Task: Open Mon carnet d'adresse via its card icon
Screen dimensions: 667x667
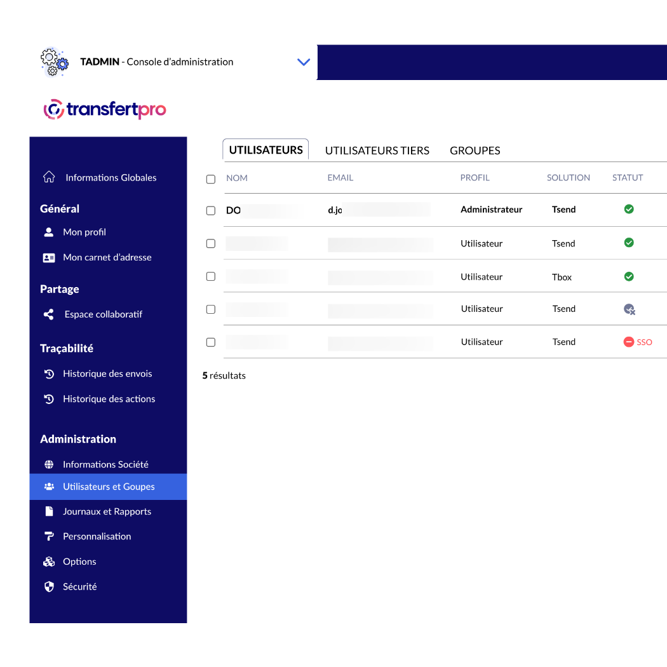Action: pos(49,257)
